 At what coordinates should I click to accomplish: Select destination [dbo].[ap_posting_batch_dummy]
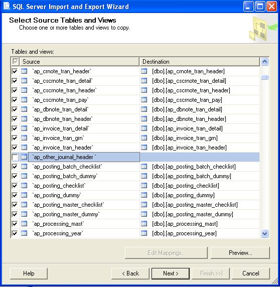tap(192, 176)
